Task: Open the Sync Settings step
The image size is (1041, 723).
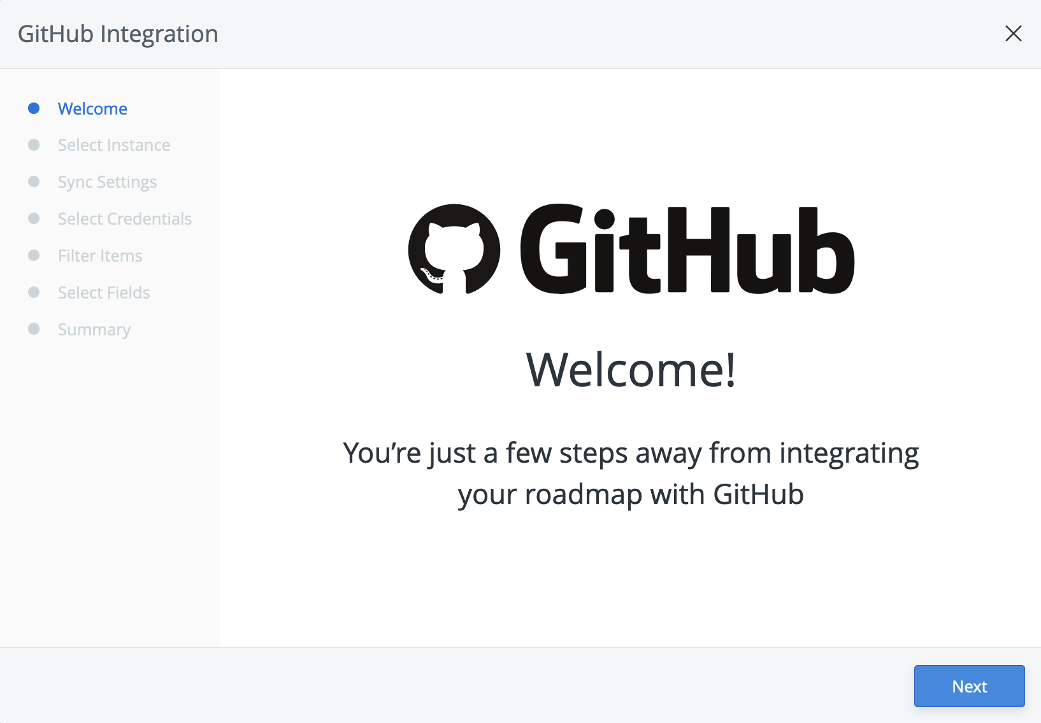Action: 107,182
